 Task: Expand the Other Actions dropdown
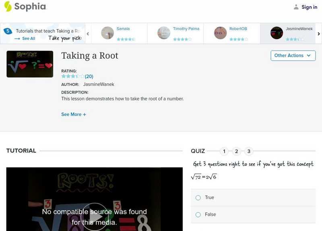click(x=293, y=56)
